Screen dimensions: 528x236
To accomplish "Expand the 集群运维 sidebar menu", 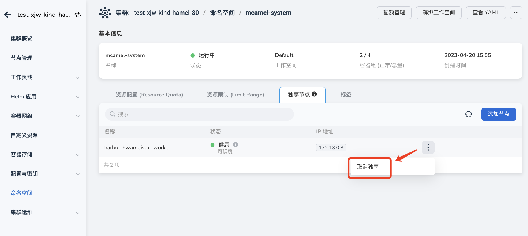I will point(78,213).
